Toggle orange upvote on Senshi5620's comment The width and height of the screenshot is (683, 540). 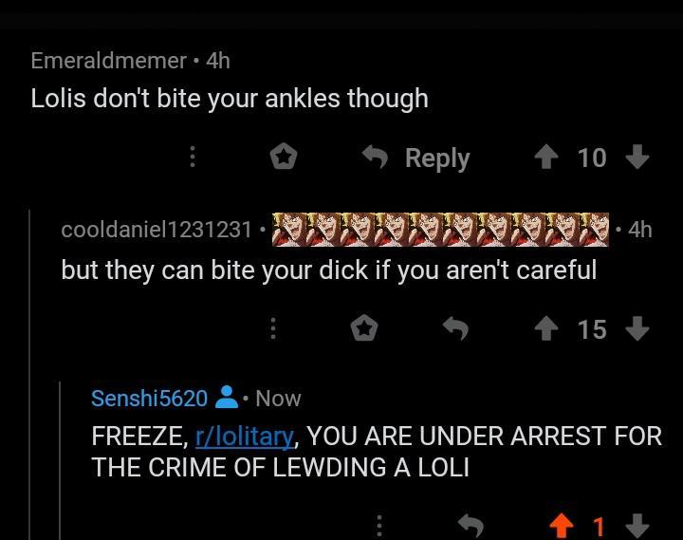tap(562, 526)
